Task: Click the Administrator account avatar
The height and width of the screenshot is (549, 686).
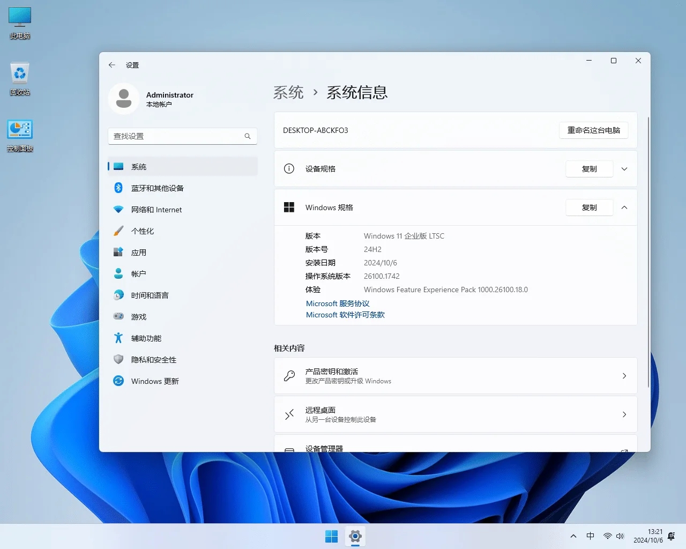Action: [x=124, y=99]
